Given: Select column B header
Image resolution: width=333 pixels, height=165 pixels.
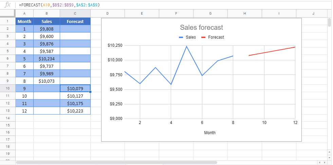Looking at the screenshot, I should pyautogui.click(x=47, y=13).
